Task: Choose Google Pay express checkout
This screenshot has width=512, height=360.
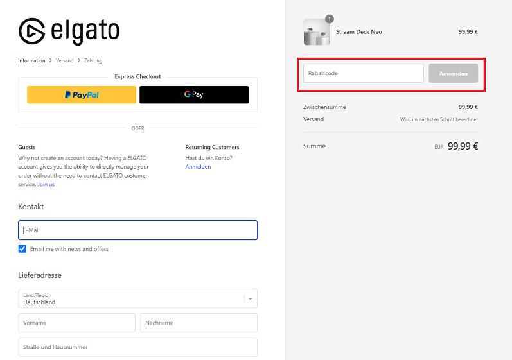Action: pos(194,95)
